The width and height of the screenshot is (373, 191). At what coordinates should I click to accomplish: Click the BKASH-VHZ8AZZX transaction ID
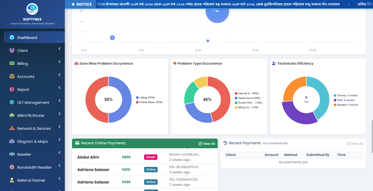[185, 154]
